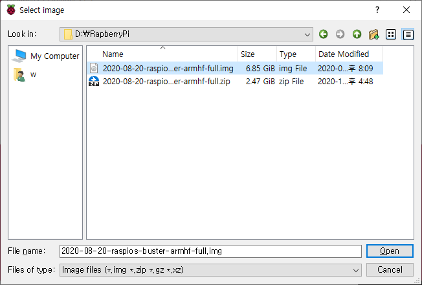422x285 pixels.
Task: Switch to Detail View mode
Action: click(408, 34)
